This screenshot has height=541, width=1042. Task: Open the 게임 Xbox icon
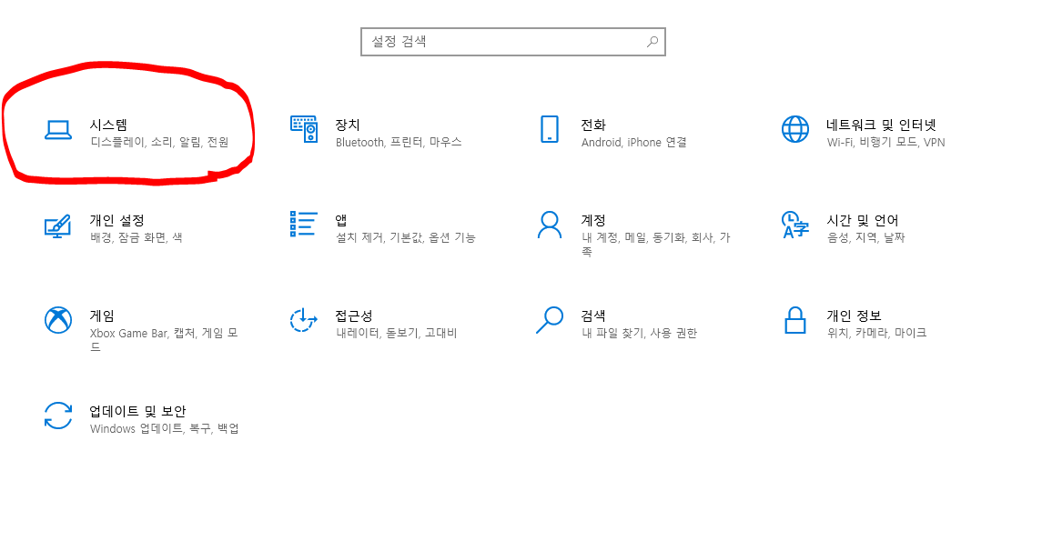click(58, 320)
